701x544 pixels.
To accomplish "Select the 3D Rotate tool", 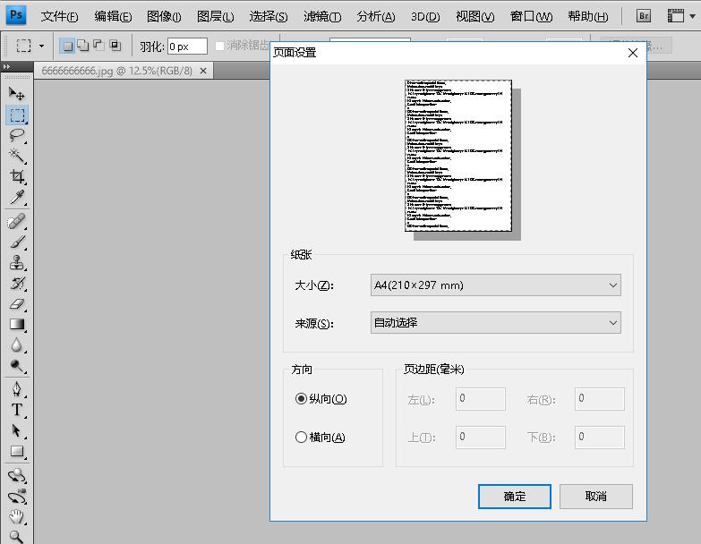I will pos(17,475).
